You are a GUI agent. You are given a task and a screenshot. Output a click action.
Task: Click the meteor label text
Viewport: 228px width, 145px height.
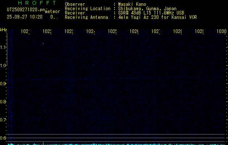(x=53, y=12)
